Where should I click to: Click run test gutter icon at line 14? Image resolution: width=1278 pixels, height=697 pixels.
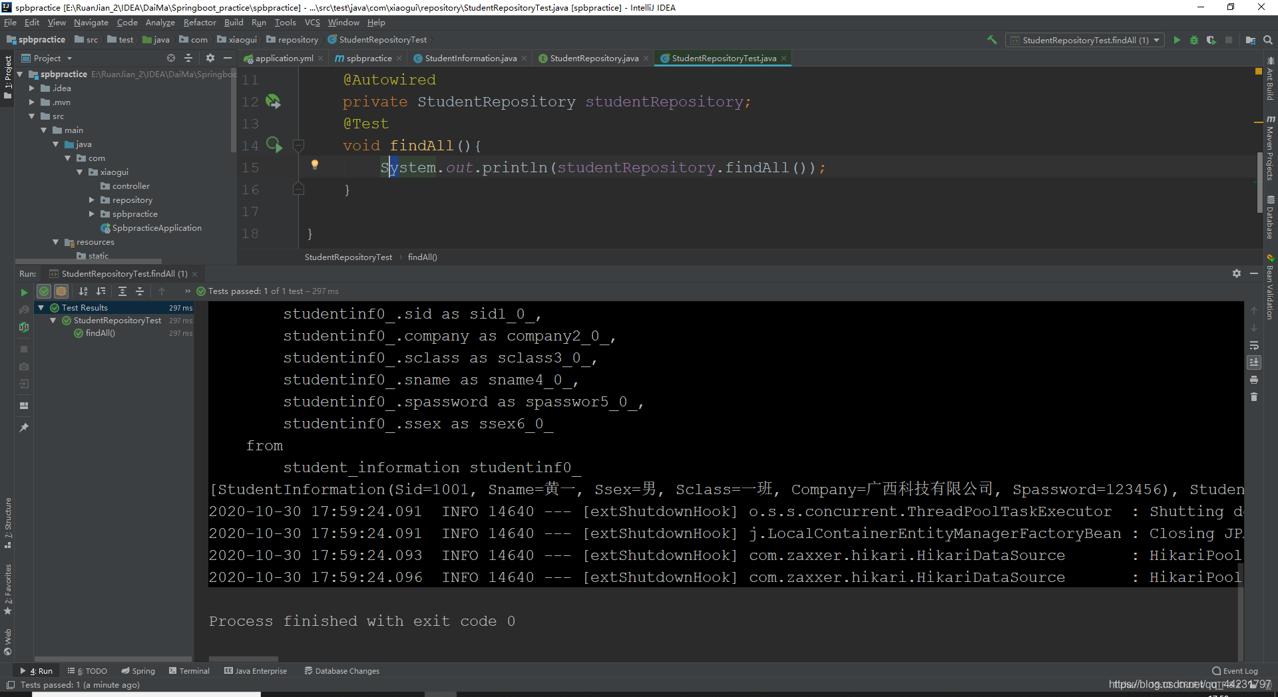[x=274, y=144]
